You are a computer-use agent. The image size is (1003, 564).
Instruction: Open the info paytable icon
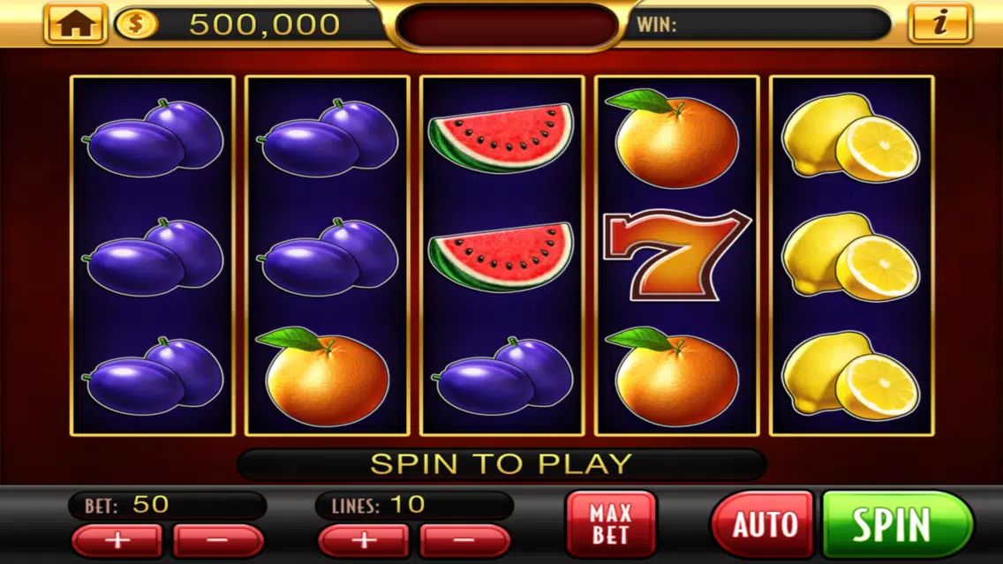tap(939, 24)
